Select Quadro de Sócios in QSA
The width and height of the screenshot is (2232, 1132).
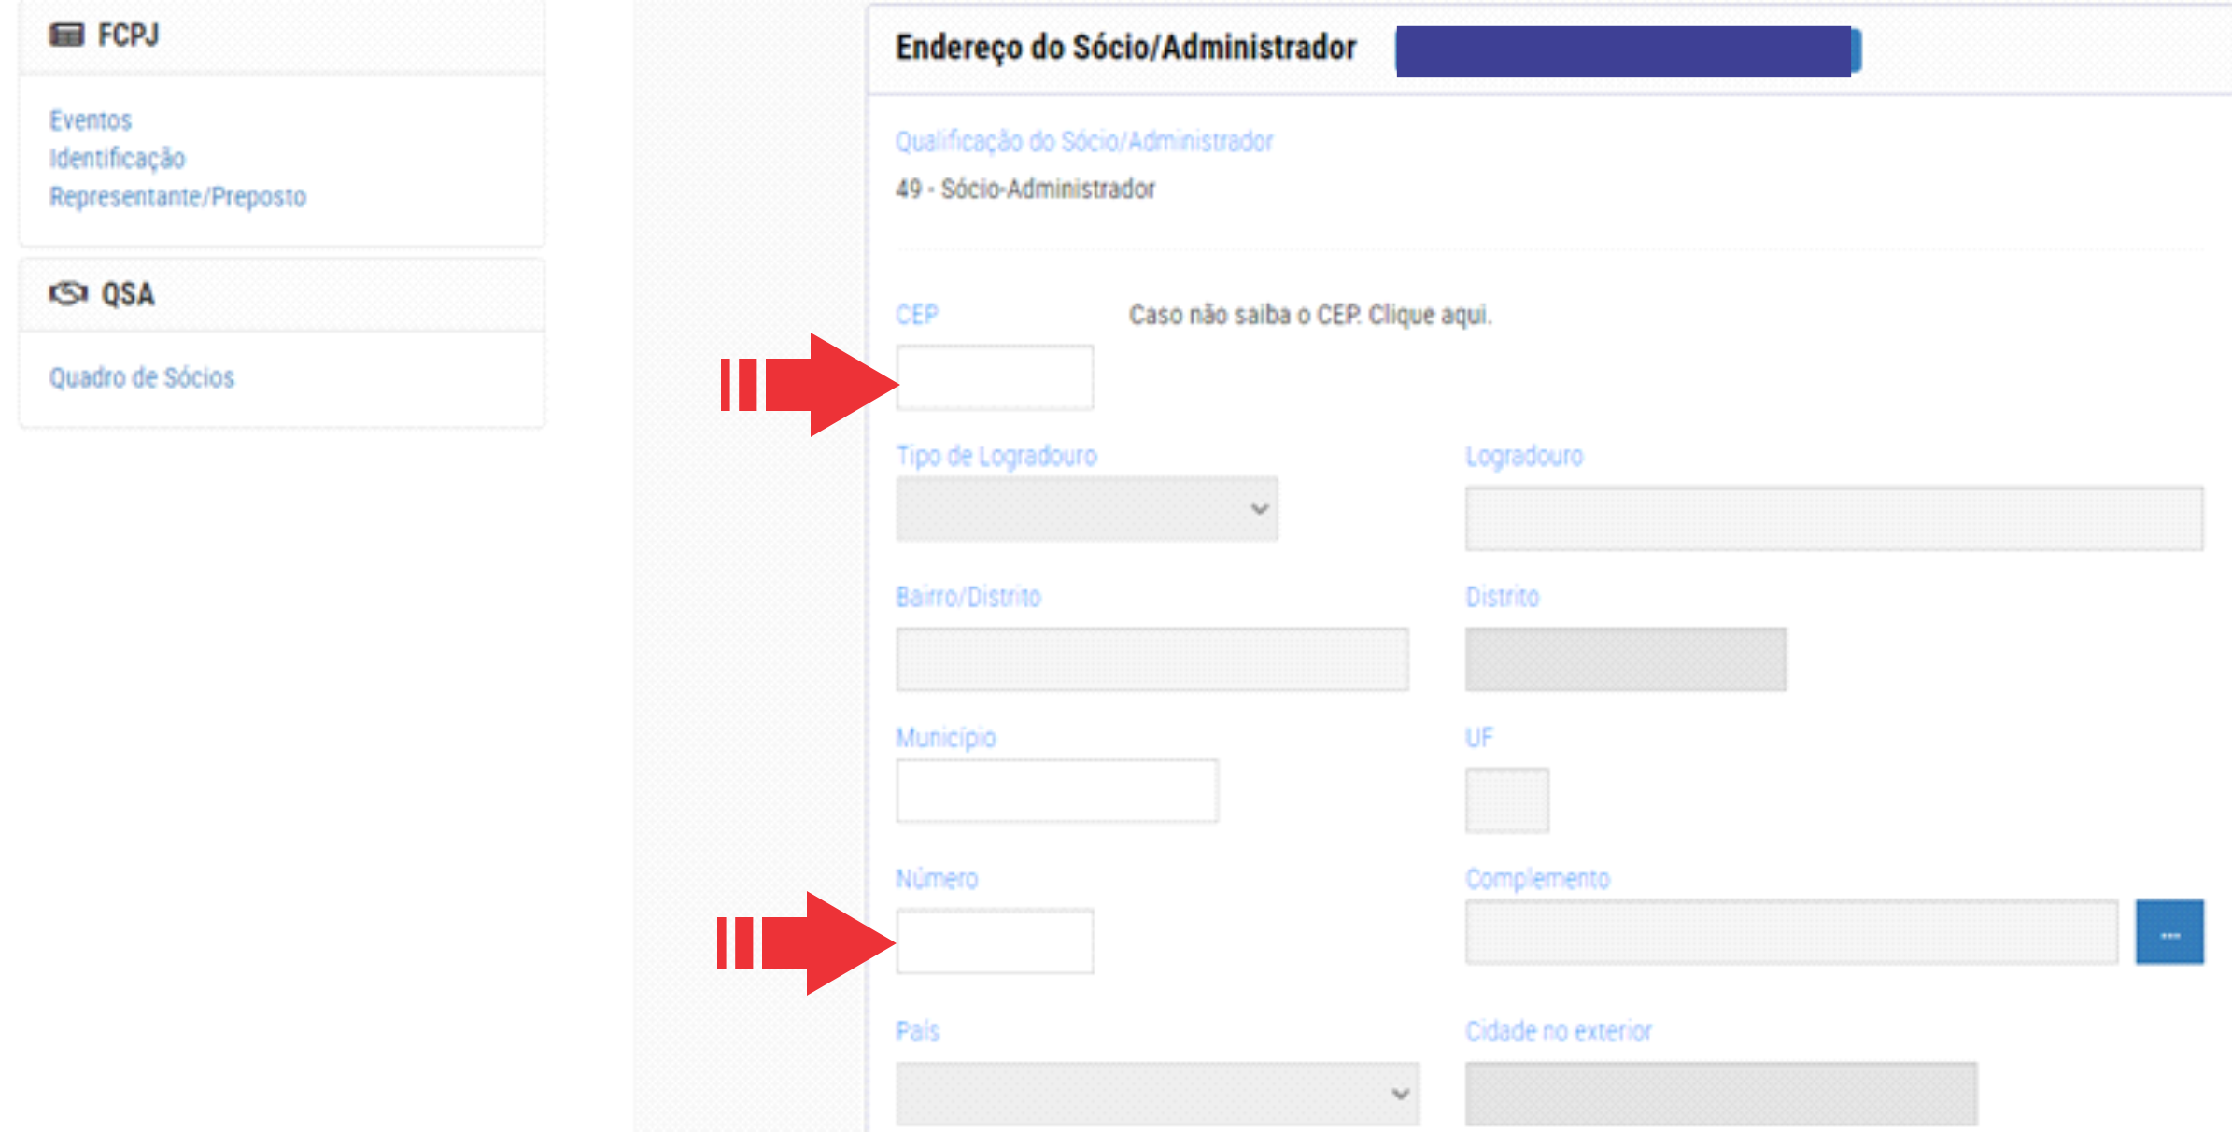click(142, 377)
